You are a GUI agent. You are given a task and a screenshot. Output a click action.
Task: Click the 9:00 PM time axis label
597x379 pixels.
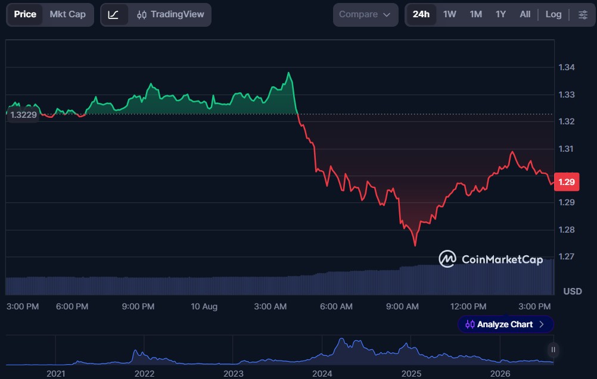coord(138,306)
